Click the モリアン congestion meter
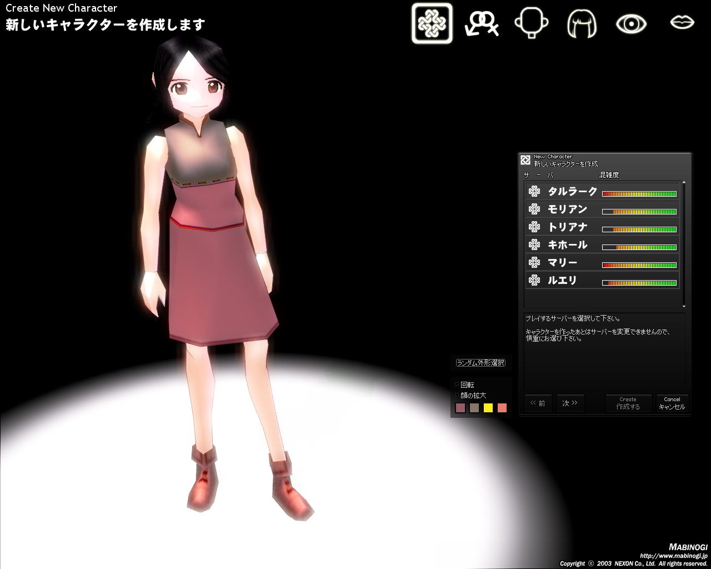711x569 pixels. click(639, 212)
